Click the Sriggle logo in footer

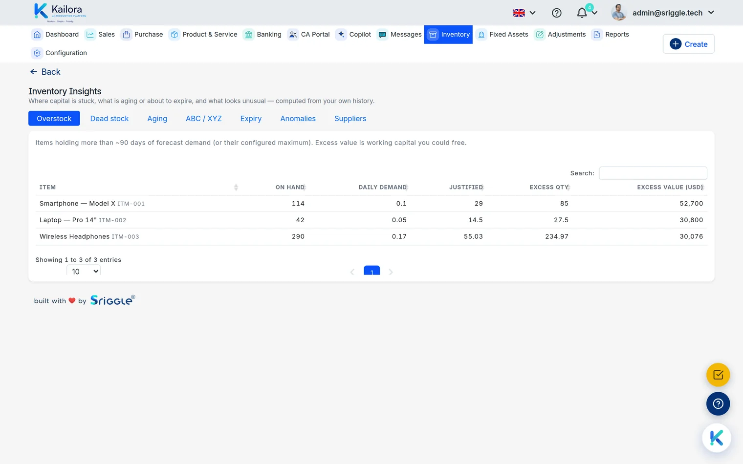(113, 300)
